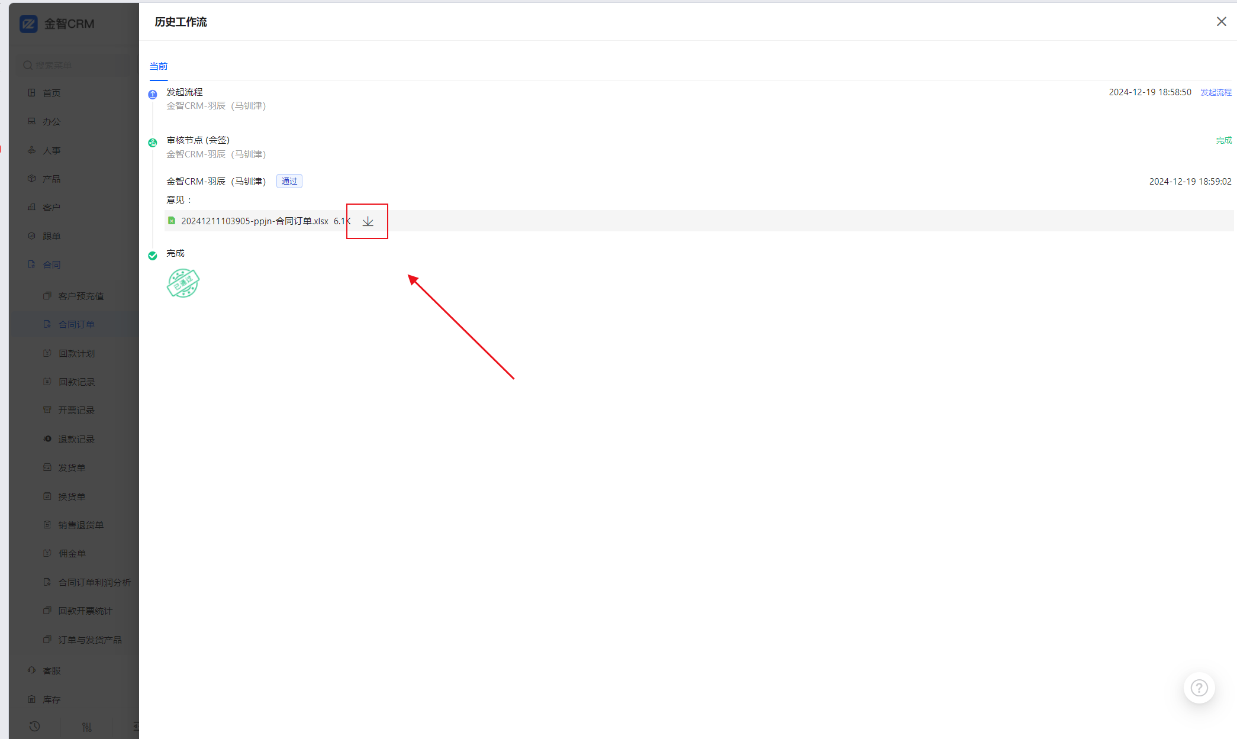Expand the 办公 sidebar menu
1237x739 pixels.
(51, 121)
